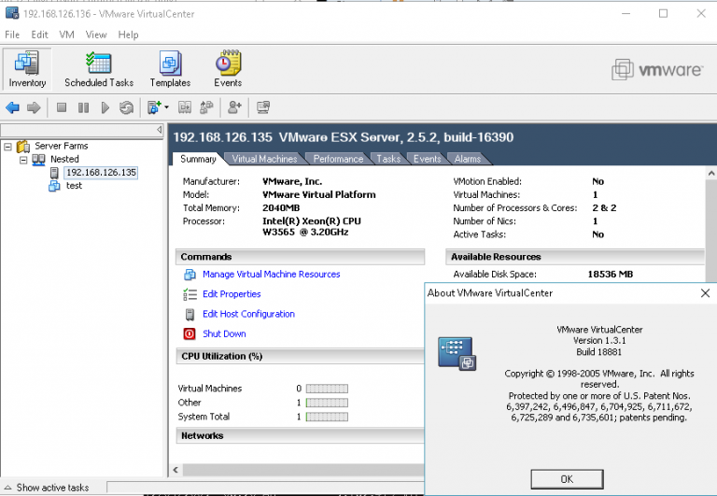The image size is (717, 496).
Task: Collapse the Nested farm tree node
Action: pyautogui.click(x=23, y=160)
